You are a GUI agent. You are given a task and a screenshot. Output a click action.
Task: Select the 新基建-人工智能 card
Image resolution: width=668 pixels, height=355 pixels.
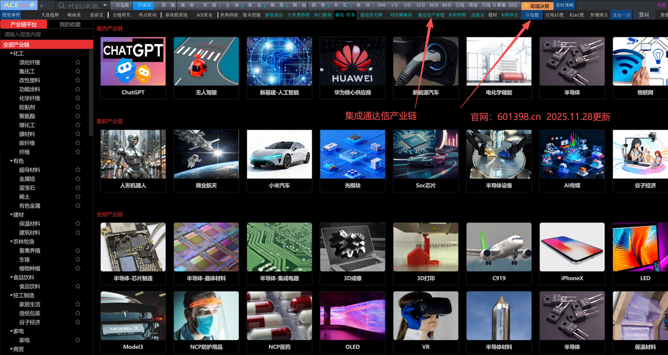coord(279,68)
